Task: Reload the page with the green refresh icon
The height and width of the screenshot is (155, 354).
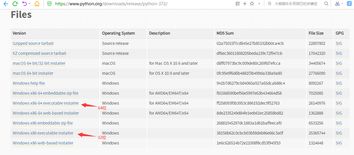Action: coord(15,4)
